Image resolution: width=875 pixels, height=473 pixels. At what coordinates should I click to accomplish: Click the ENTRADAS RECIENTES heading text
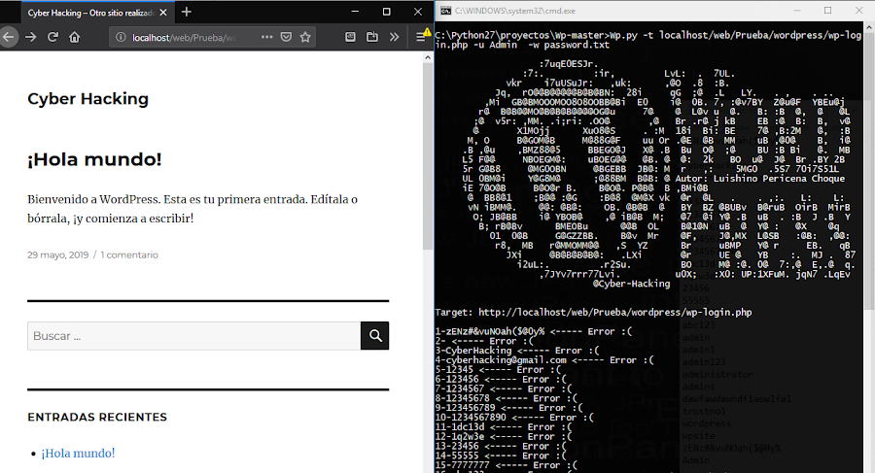pos(97,418)
